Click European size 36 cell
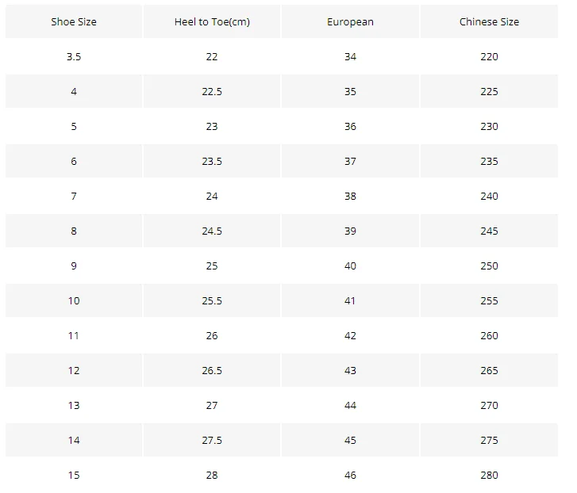This screenshot has width=577, height=493. coord(350,126)
